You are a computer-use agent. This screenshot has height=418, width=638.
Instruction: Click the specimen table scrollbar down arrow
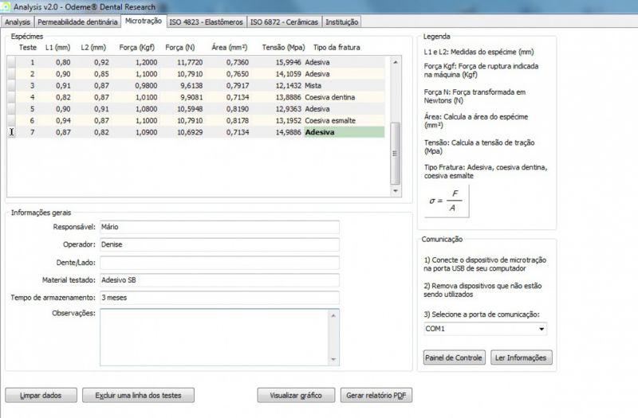point(395,191)
